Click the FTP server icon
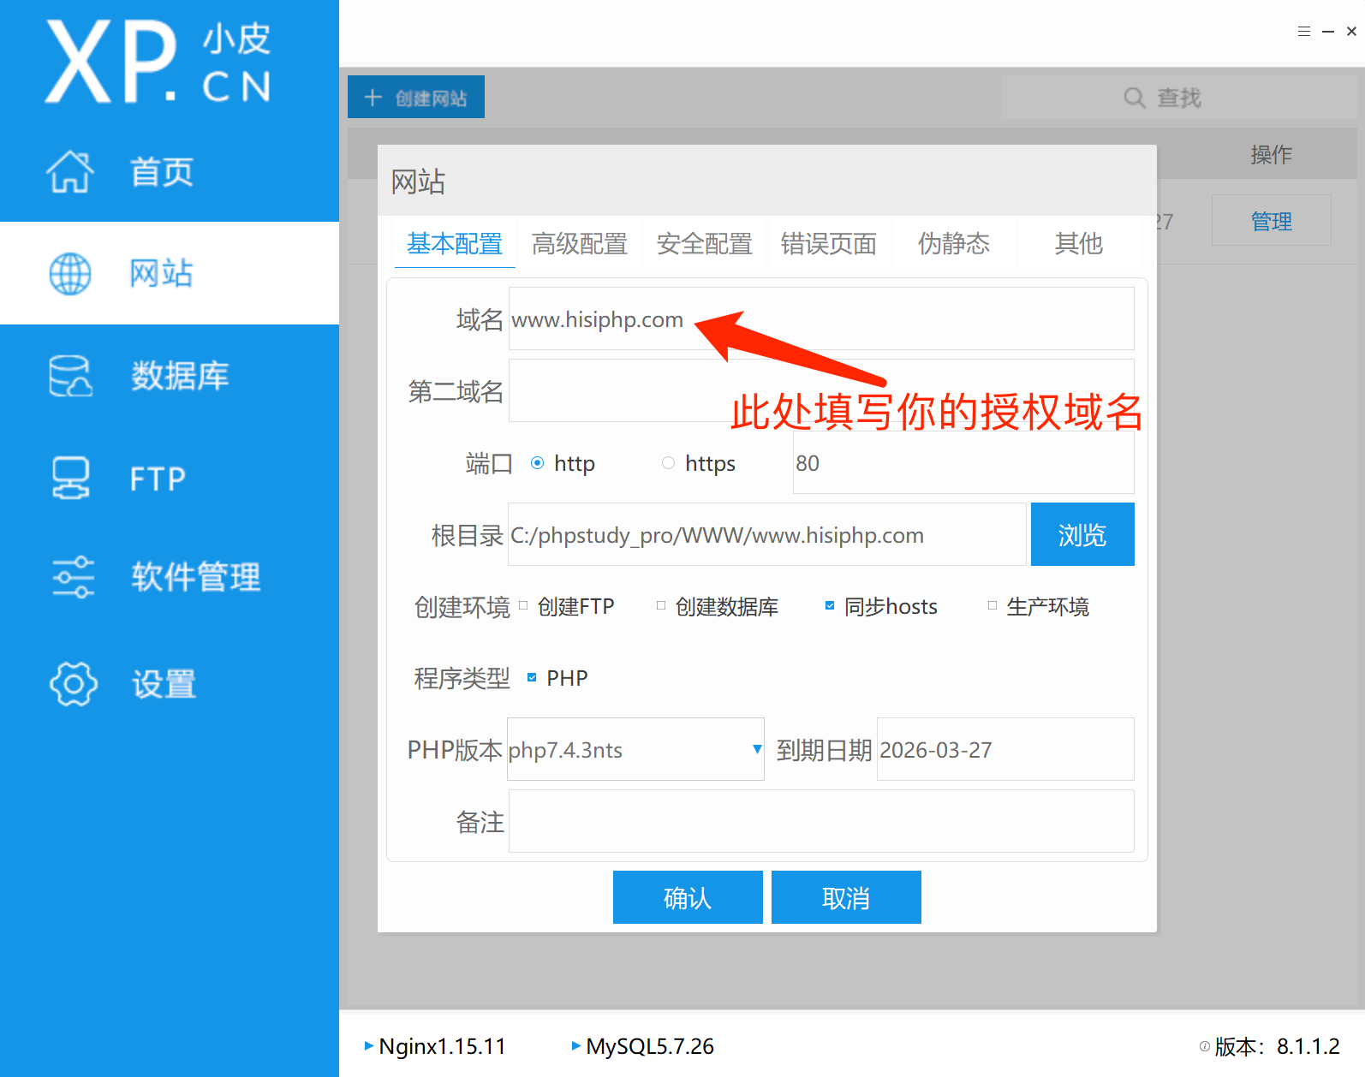The height and width of the screenshot is (1077, 1365). tap(70, 478)
